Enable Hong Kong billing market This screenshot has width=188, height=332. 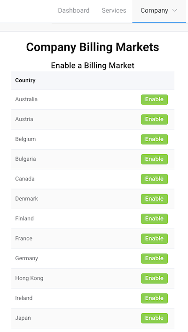(x=154, y=279)
